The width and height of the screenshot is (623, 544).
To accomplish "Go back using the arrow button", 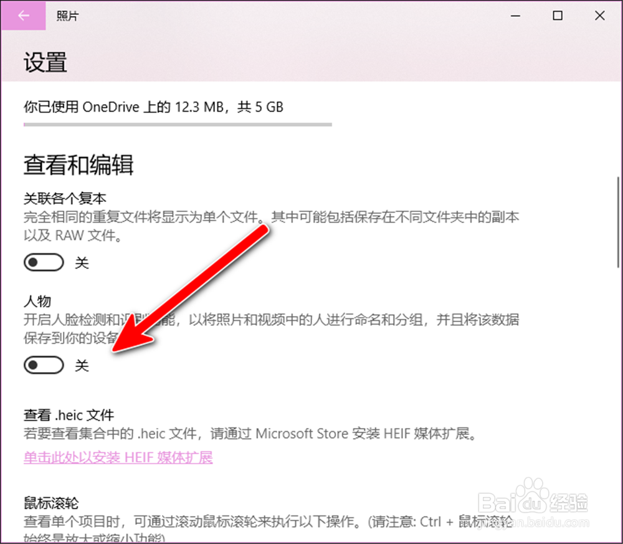I will 24,16.
